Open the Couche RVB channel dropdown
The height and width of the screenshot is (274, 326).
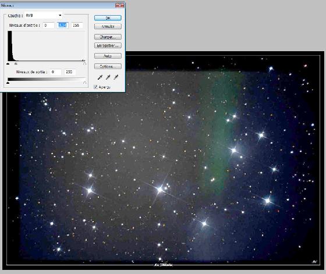(x=44, y=15)
